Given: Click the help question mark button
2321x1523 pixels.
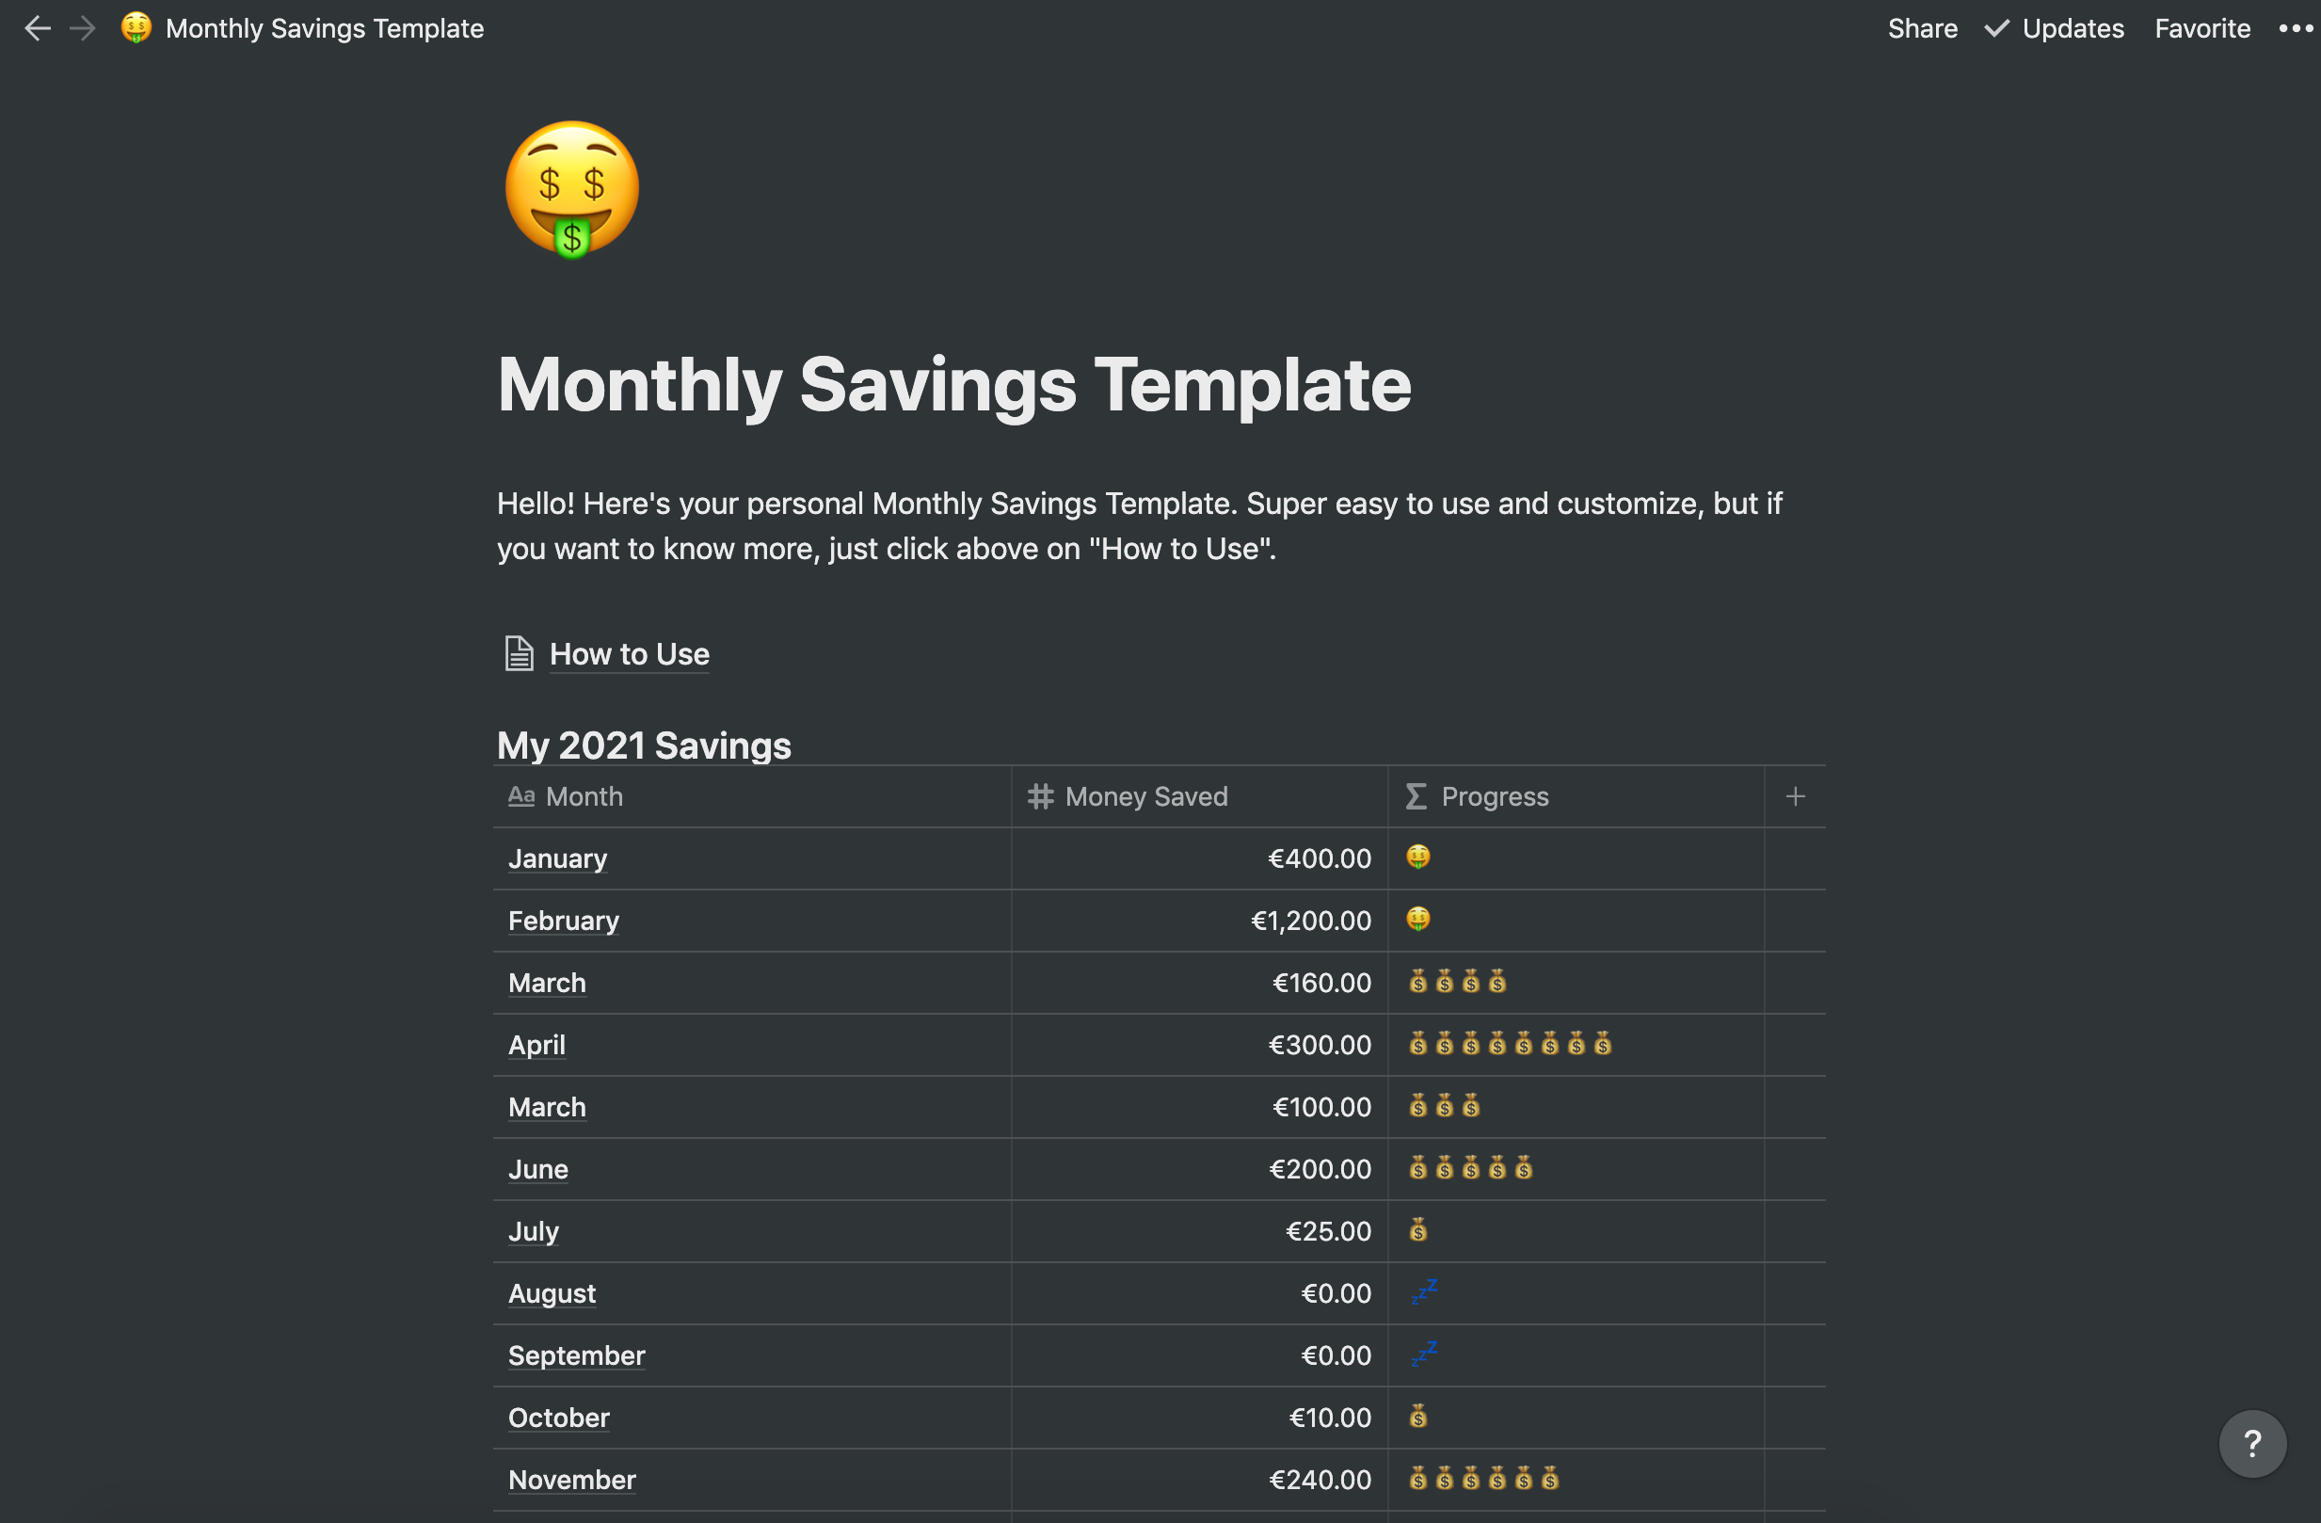Looking at the screenshot, I should coord(2252,1443).
